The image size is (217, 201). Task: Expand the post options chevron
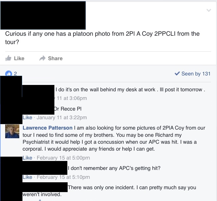coord(209,10)
